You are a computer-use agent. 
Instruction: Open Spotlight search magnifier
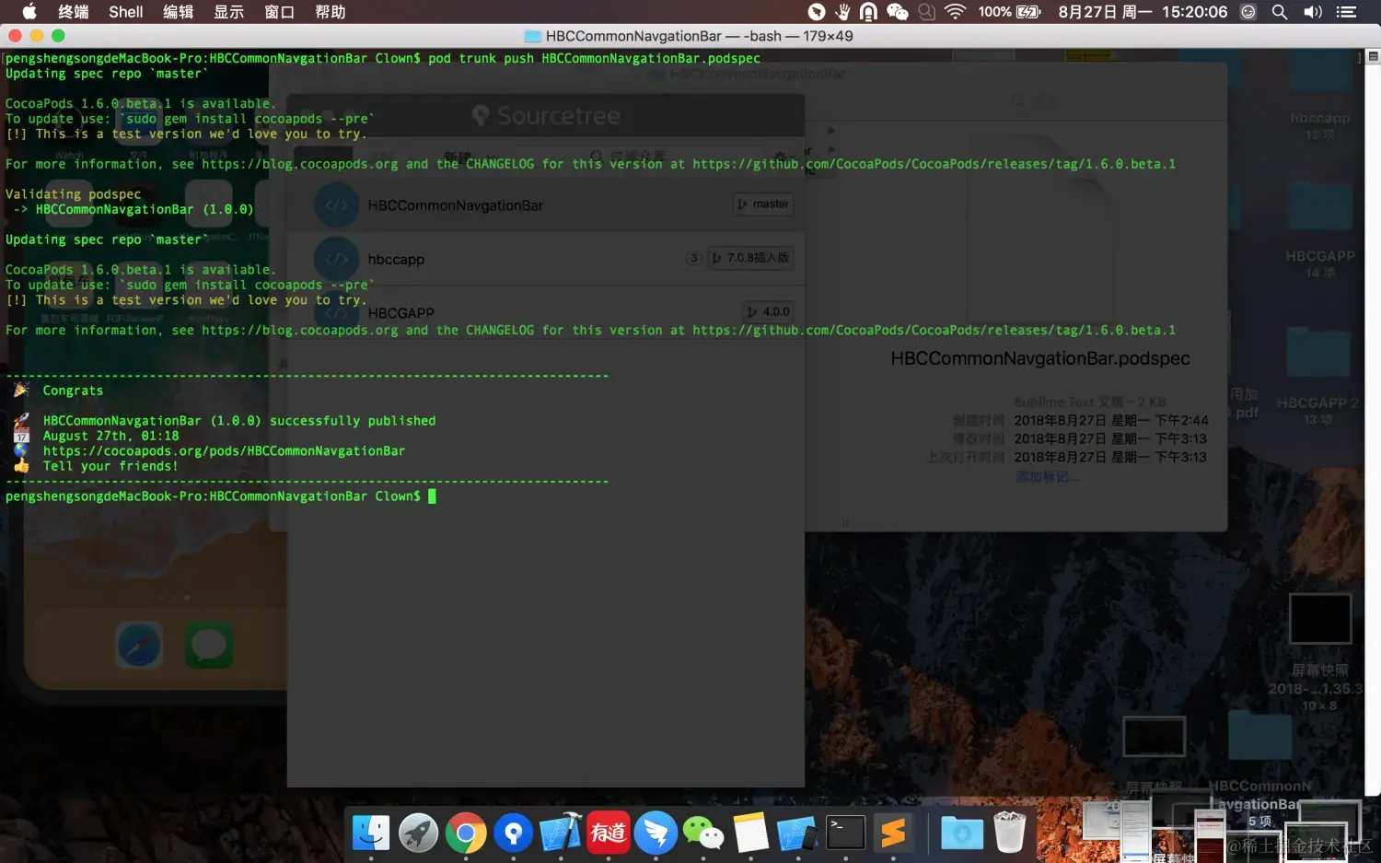tap(1280, 12)
